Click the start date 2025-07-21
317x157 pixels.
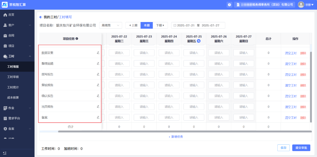[x=186, y=25]
